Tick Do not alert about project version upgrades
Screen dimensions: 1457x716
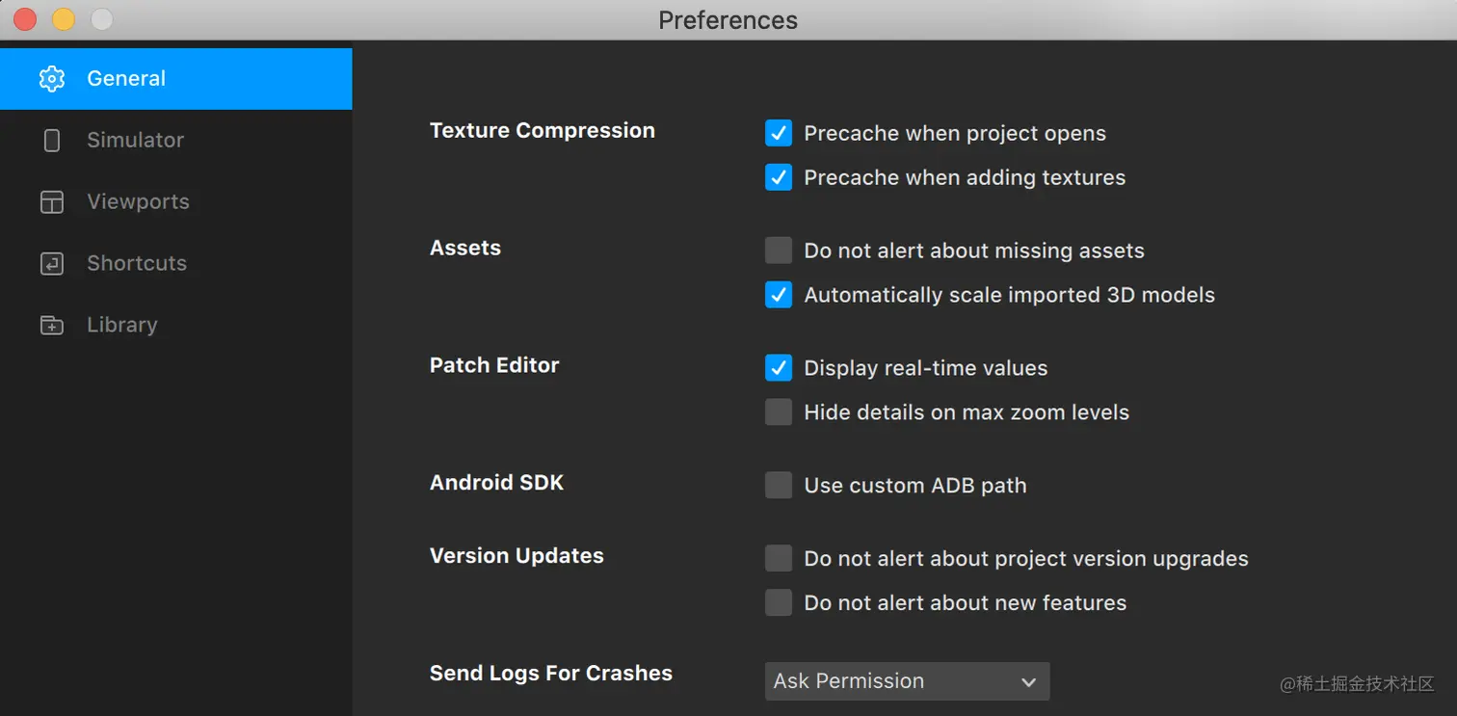point(779,559)
